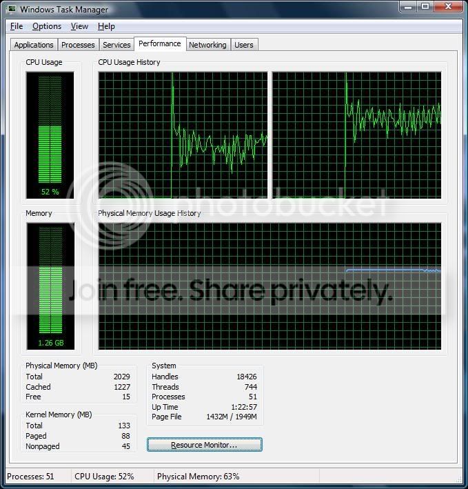This screenshot has width=468, height=489.
Task: Click status bar 'Physical Memory: 63%'
Action: [x=199, y=477]
